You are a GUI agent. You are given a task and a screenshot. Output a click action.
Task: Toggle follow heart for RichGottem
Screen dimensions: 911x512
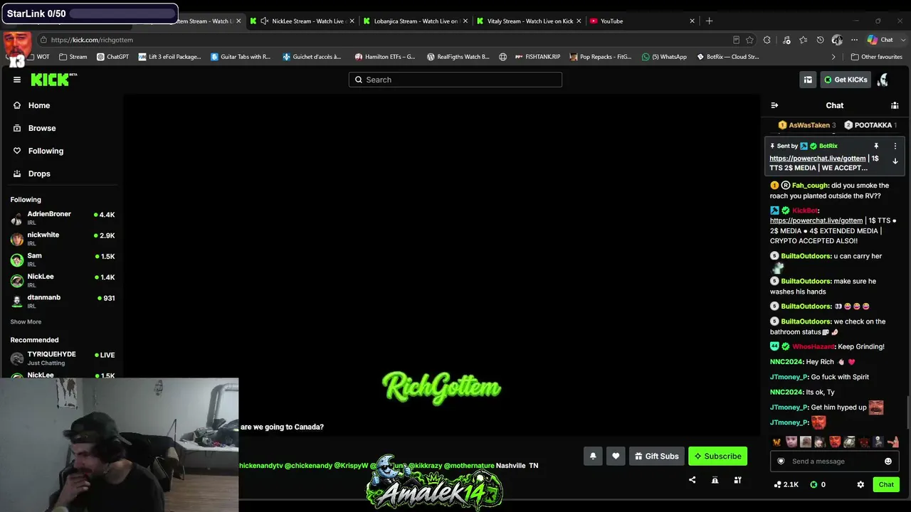coord(616,457)
